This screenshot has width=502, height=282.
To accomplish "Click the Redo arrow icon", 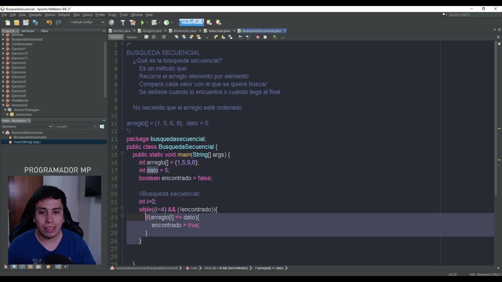I will pyautogui.click(x=58, y=22).
